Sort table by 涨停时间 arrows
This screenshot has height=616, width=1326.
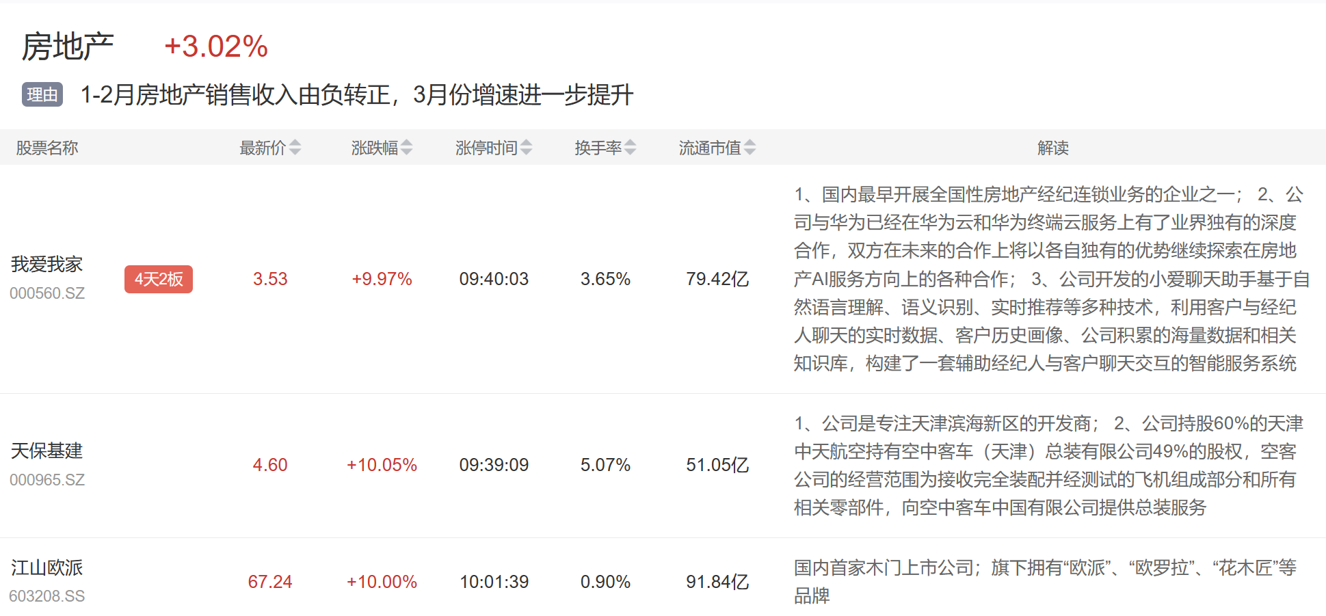pyautogui.click(x=526, y=148)
